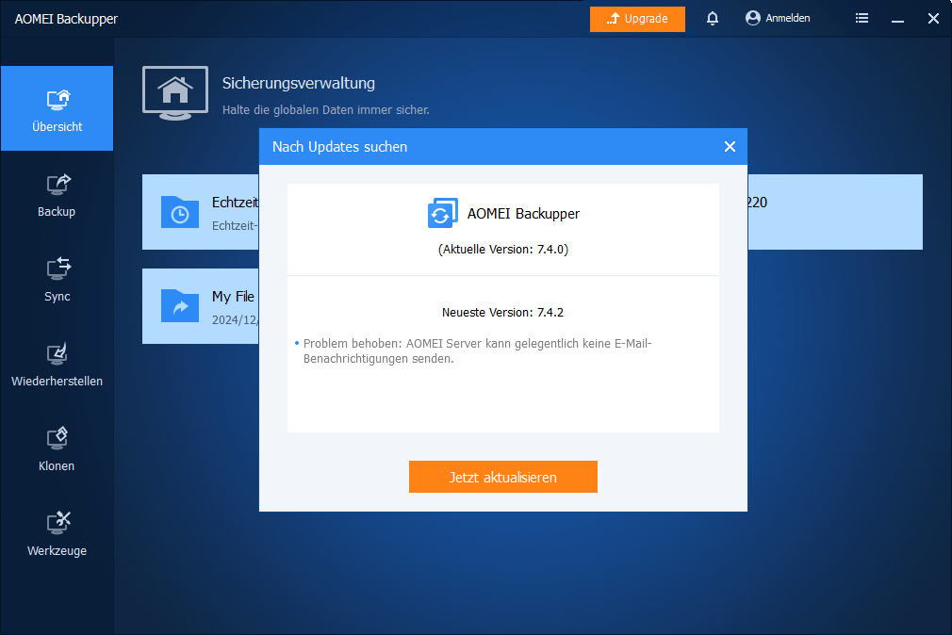The width and height of the screenshot is (952, 635).
Task: Close the Nach Updates suchen dialog
Action: 730,146
